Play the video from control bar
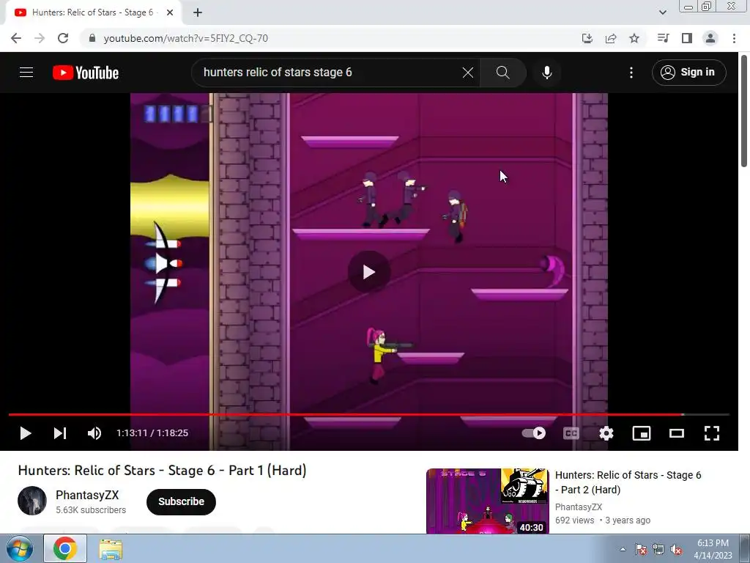The image size is (750, 563). tap(26, 433)
